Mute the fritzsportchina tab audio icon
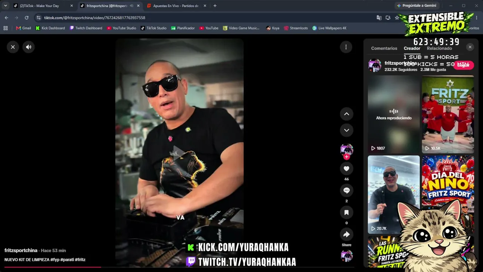Screen dimensions: 483x272 click(x=132, y=6)
